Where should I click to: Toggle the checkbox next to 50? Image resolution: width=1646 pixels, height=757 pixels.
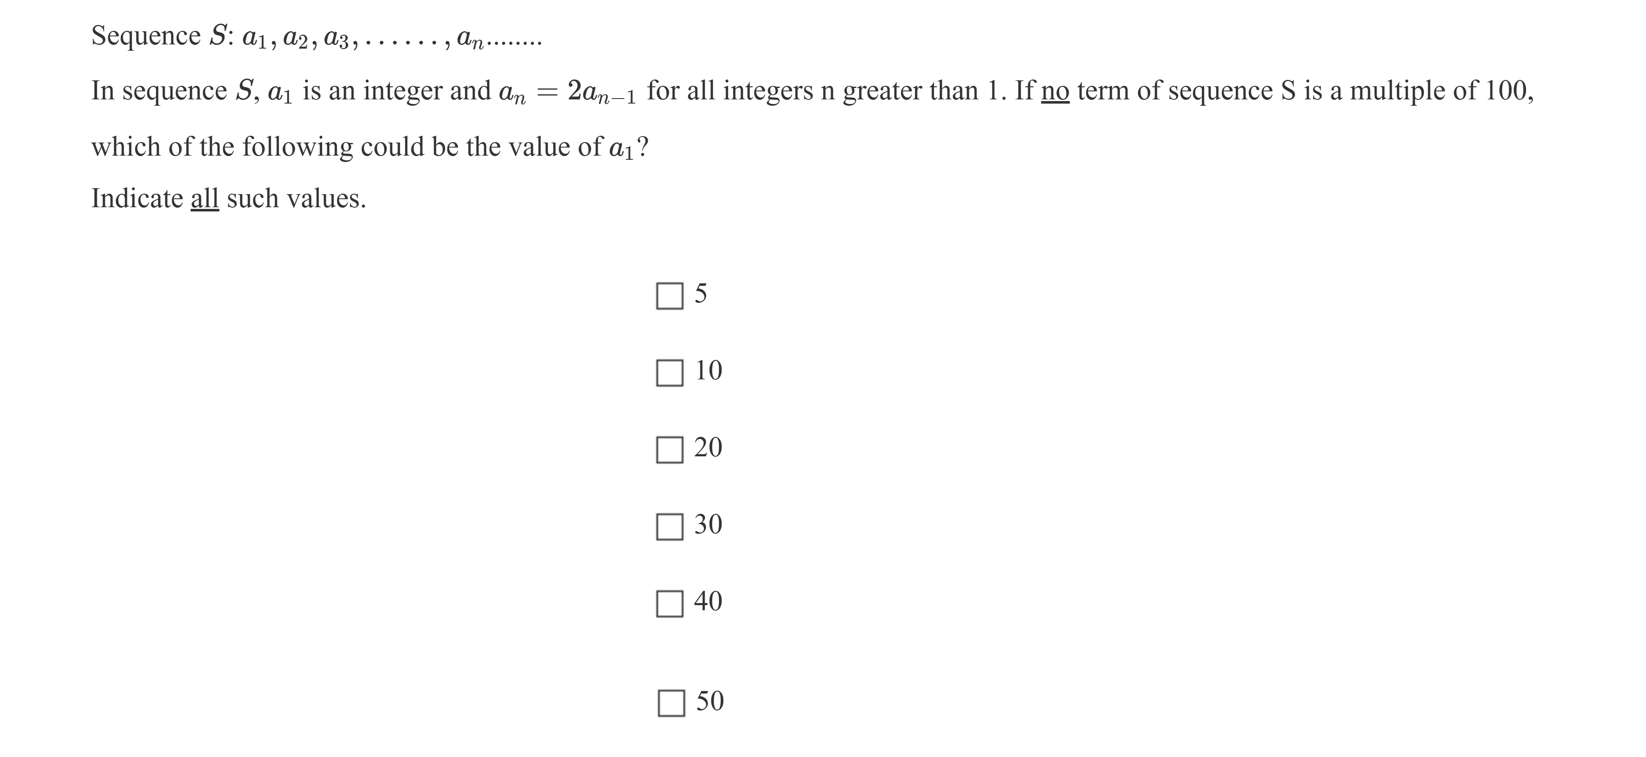coord(671,703)
